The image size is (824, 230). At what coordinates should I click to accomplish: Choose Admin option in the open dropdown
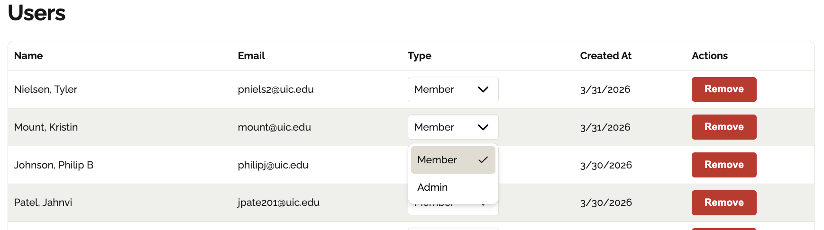[x=453, y=187]
